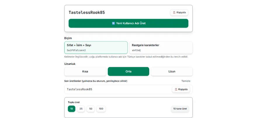Set length to Uzun
Image resolution: width=257 pixels, height=118 pixels.
pyautogui.click(x=172, y=72)
